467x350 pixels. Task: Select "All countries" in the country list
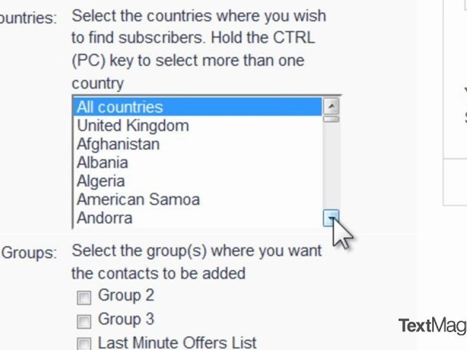pyautogui.click(x=120, y=107)
